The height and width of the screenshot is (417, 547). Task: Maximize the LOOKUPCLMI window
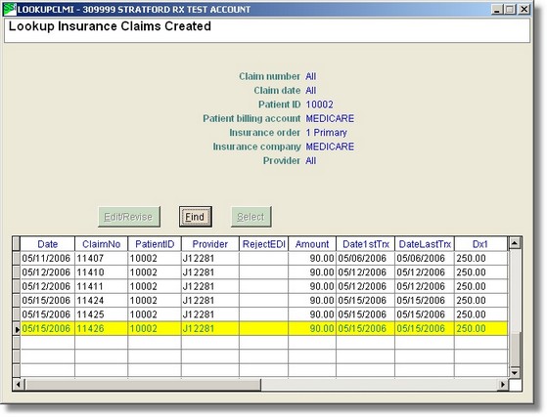[509, 10]
